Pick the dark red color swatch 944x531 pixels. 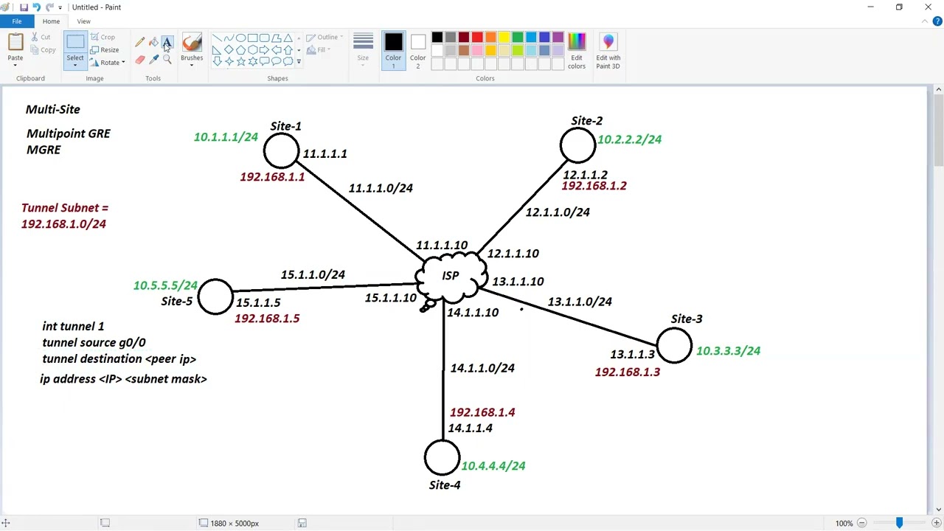coord(464,37)
